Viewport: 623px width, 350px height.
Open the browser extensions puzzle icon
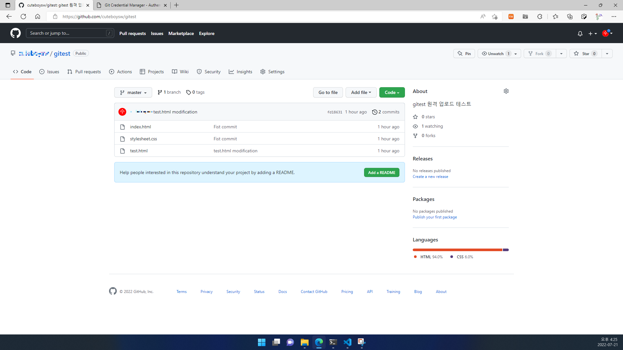point(540,17)
